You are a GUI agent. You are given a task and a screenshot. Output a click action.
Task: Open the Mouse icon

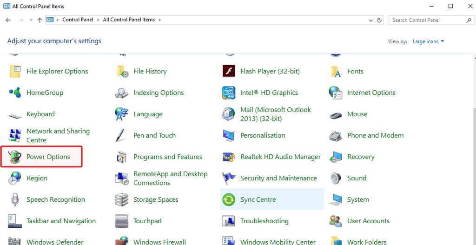point(336,115)
